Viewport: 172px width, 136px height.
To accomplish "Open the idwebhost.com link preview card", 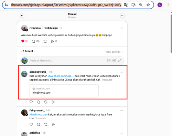I will click(64, 91).
